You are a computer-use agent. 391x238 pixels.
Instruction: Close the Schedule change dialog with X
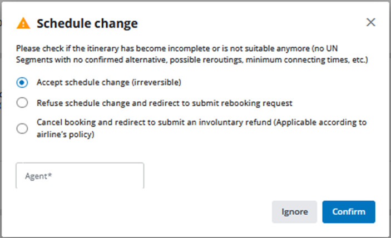pos(371,22)
